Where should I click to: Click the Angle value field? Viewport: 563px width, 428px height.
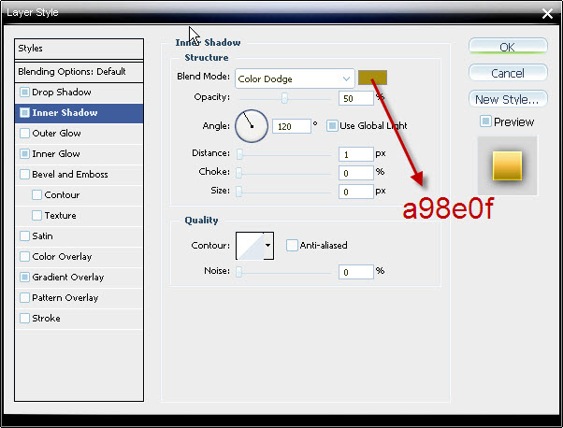[292, 126]
